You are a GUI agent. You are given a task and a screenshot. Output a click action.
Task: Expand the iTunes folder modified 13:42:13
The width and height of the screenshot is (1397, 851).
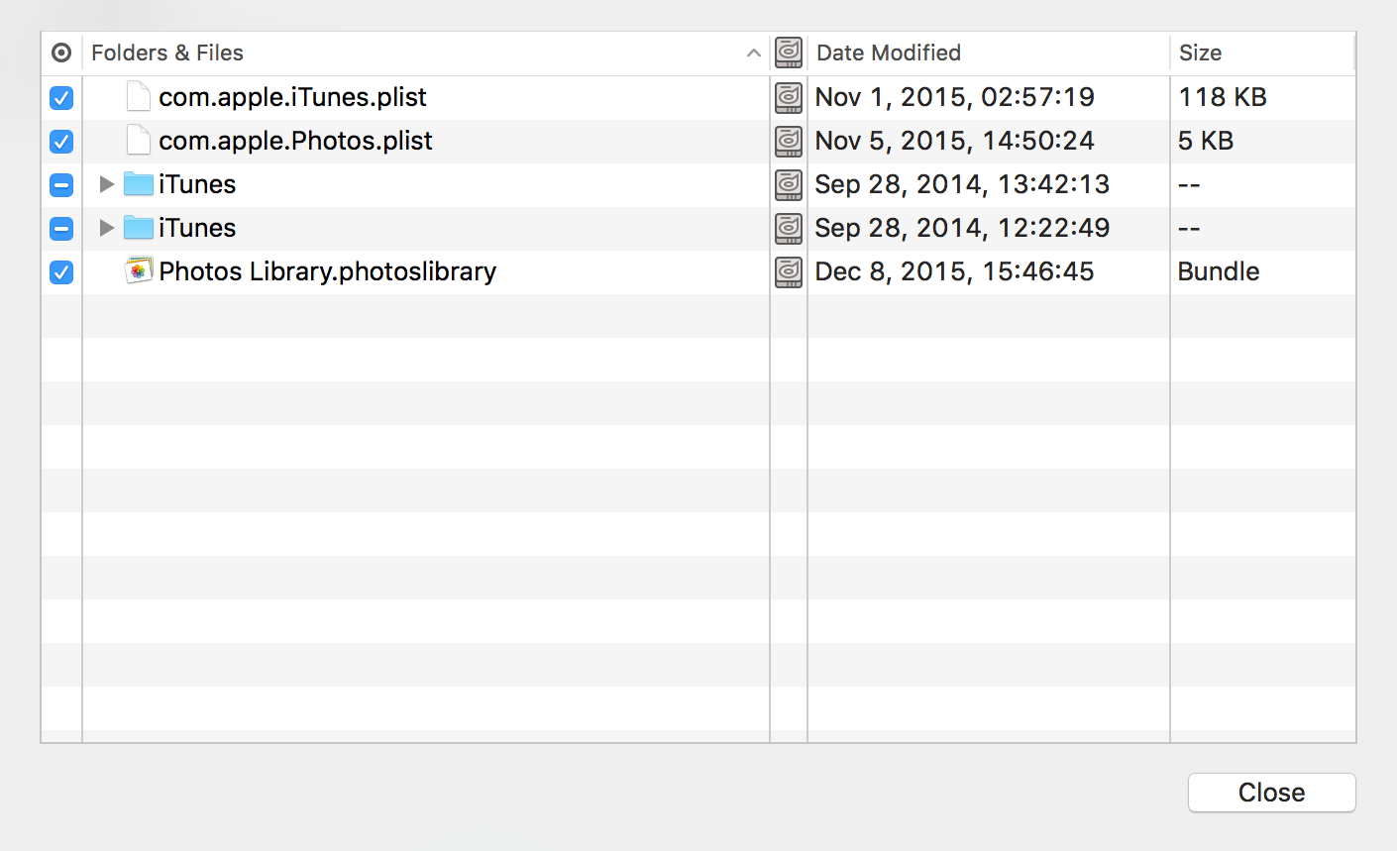click(107, 184)
